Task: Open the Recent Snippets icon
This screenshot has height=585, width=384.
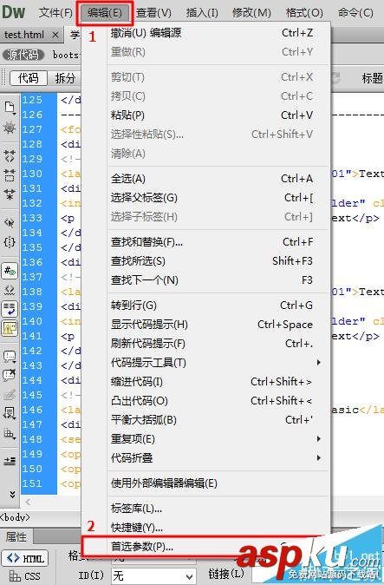Action: [10, 413]
